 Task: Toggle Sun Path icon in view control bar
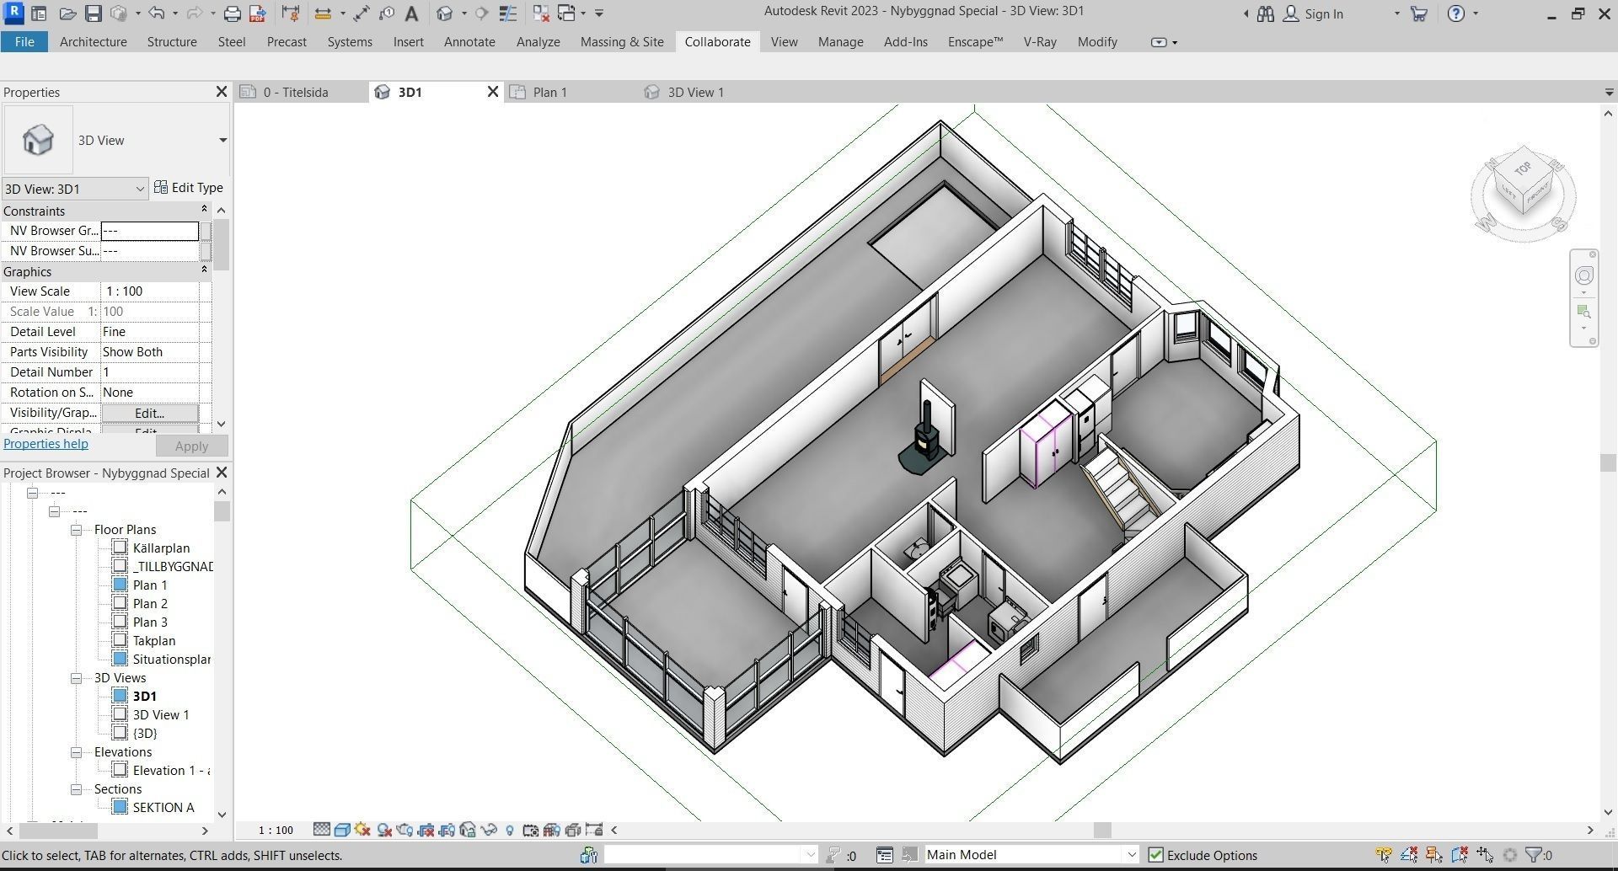click(363, 830)
